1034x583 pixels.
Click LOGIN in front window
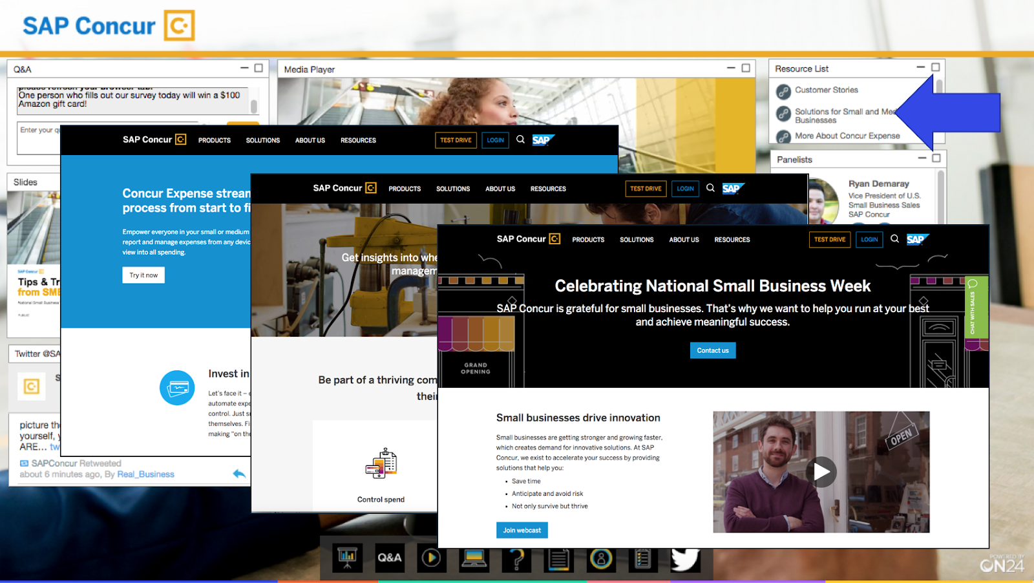coord(869,239)
